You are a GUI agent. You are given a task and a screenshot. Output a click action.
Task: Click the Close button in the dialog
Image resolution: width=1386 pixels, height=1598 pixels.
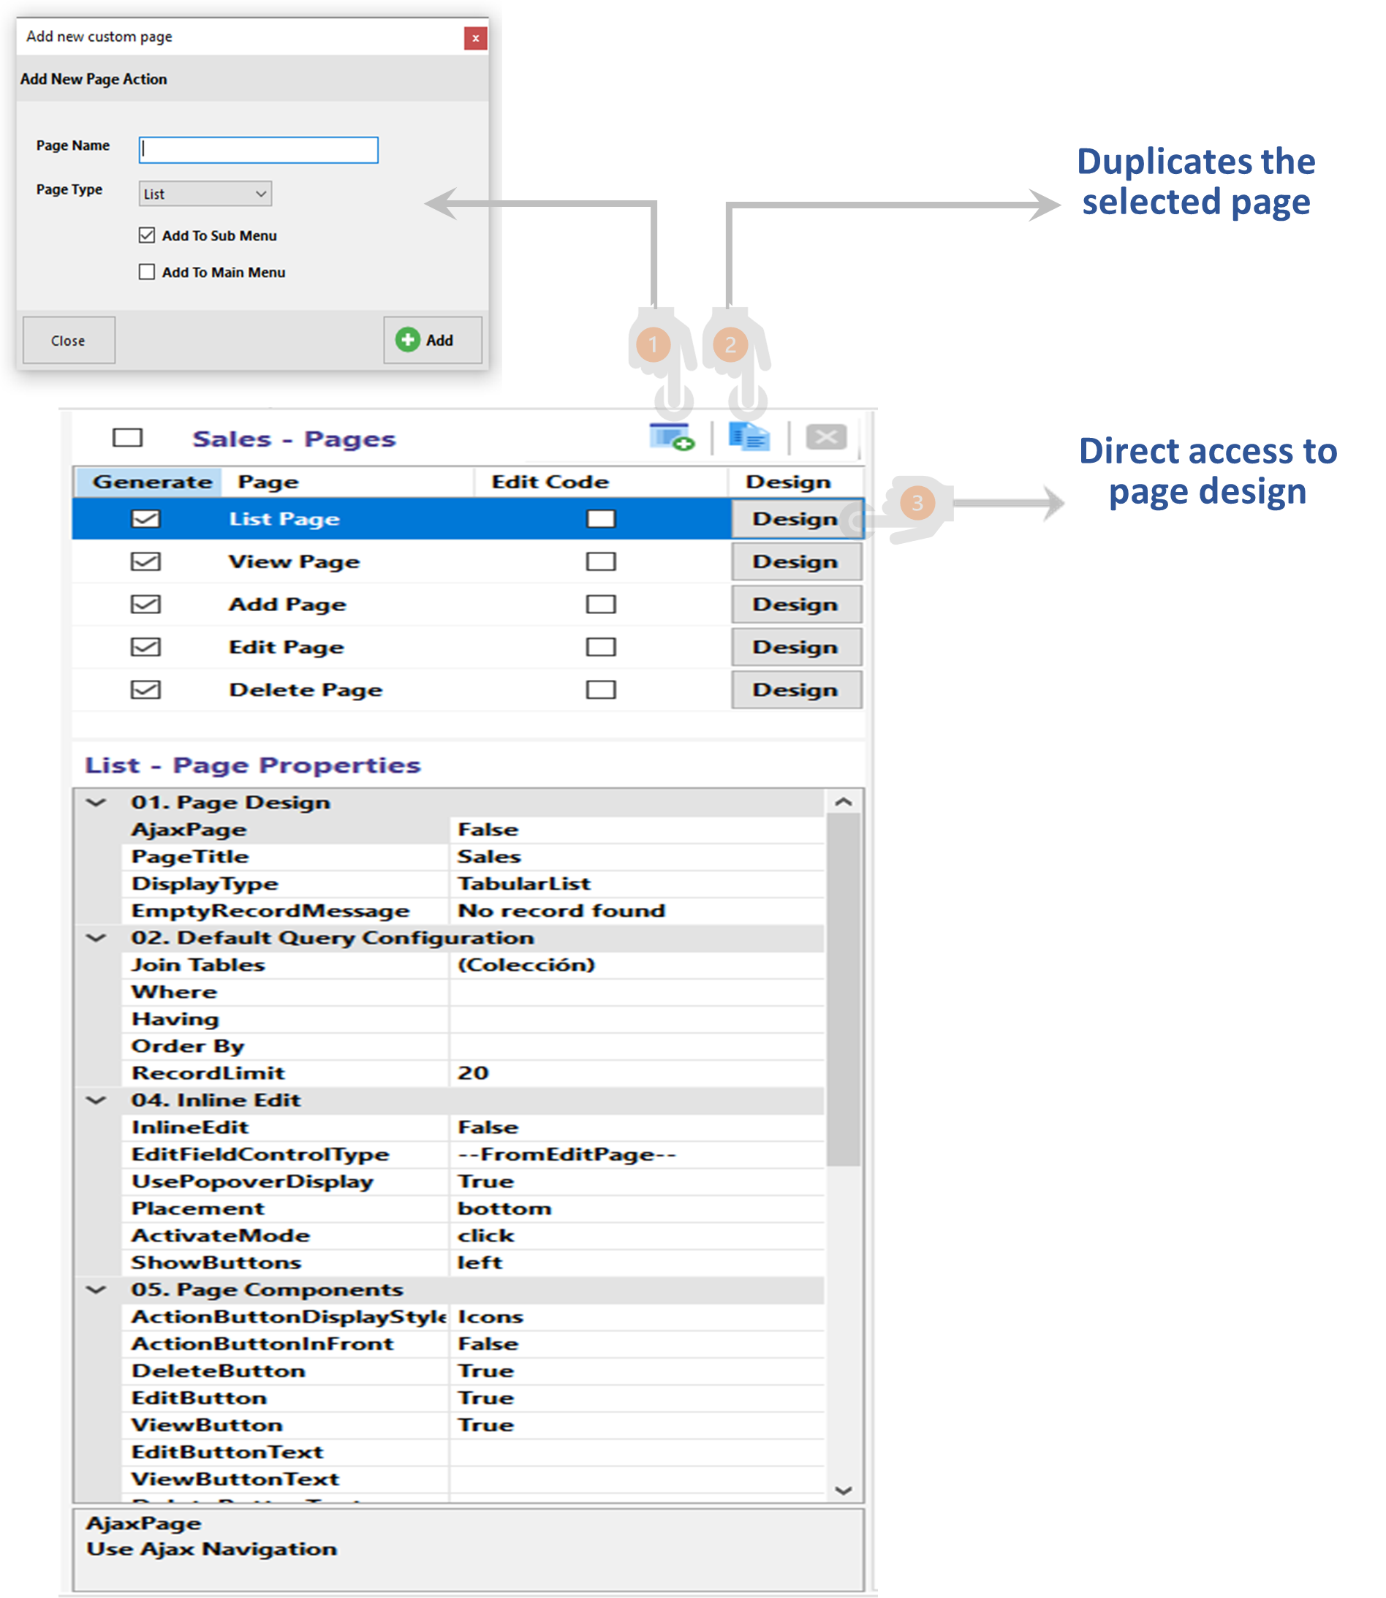coord(69,341)
